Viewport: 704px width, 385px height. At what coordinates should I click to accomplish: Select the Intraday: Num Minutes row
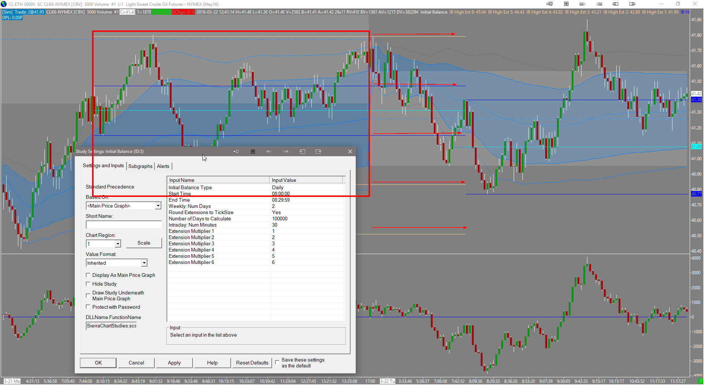[256, 225]
